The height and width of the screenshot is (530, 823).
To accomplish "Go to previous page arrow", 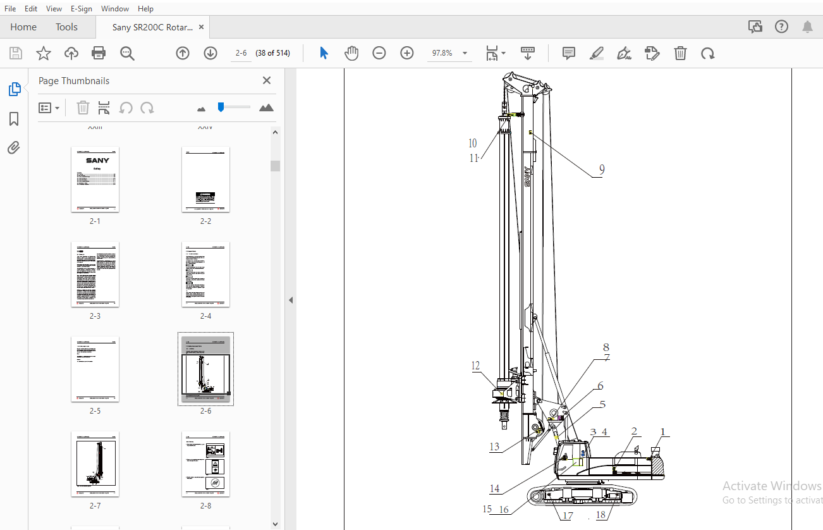I will coord(183,53).
